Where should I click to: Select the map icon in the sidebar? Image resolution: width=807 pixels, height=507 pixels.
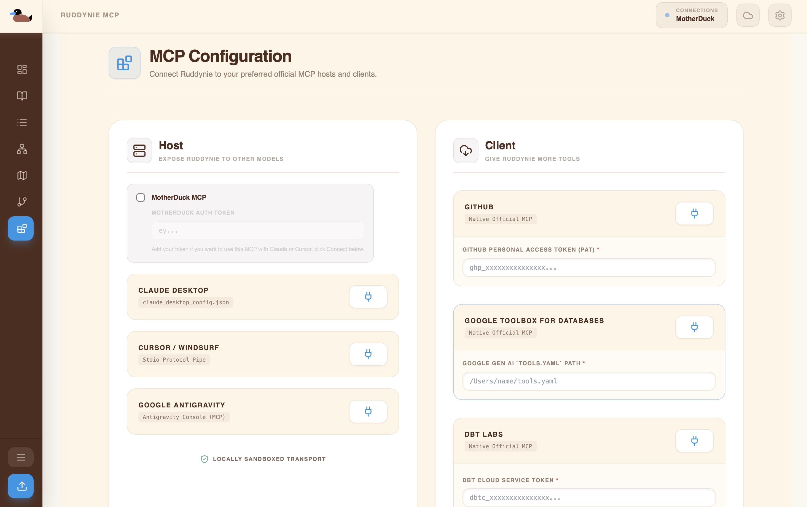[21, 175]
